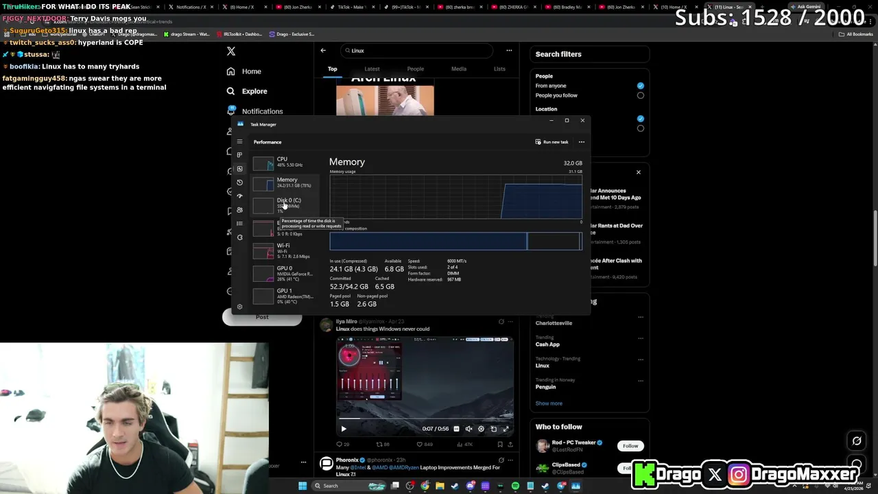Image resolution: width=878 pixels, height=494 pixels.
Task: Click back arrow beside X search box
Action: click(323, 50)
